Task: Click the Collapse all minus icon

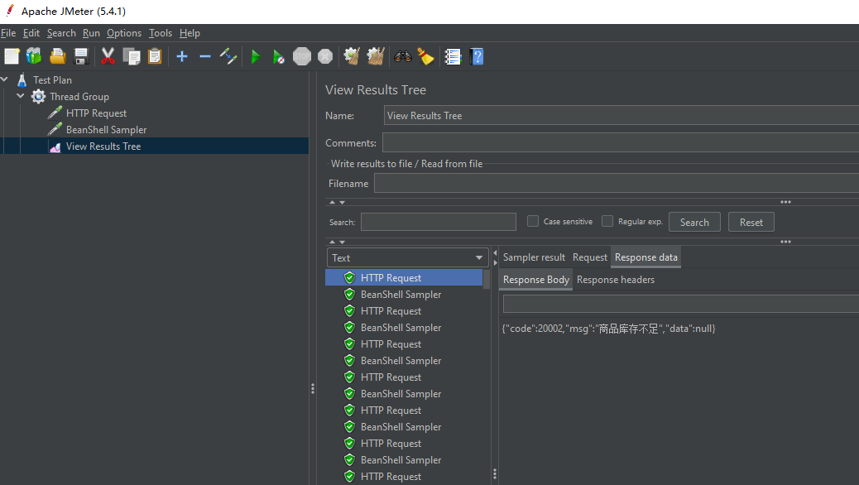Action: tap(205, 56)
